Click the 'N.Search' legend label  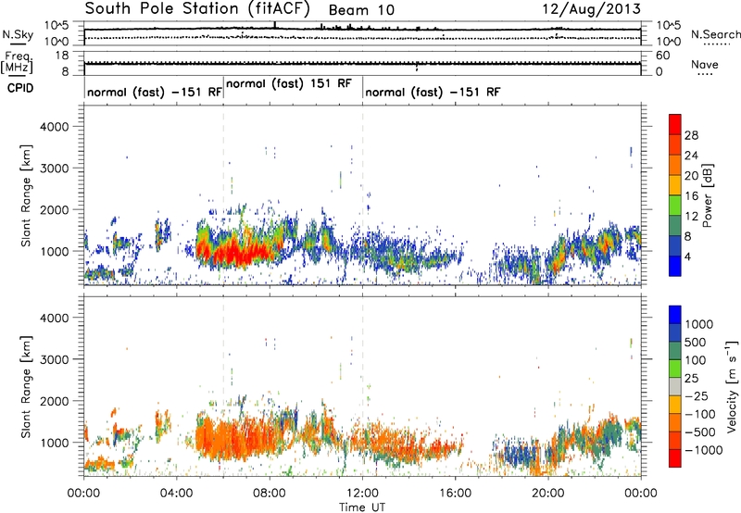(x=715, y=34)
